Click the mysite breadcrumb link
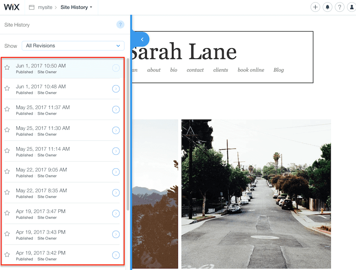This screenshot has height=270, width=356. tap(45, 7)
